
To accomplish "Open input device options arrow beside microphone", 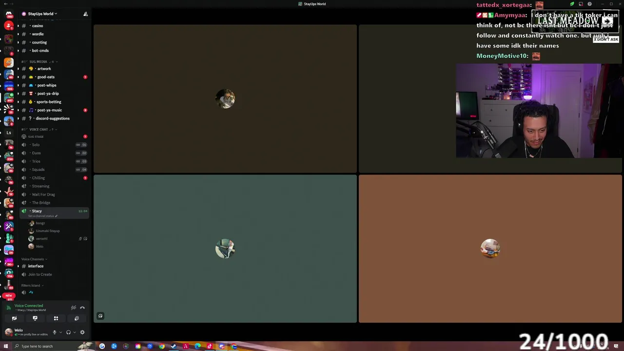I will pos(60,332).
